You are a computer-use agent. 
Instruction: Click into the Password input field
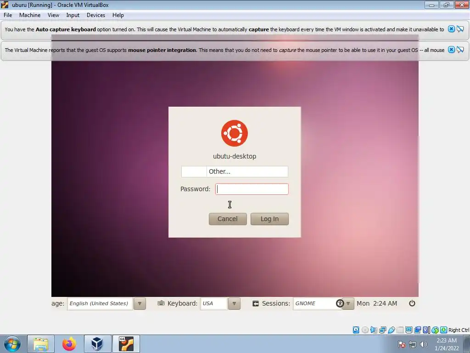(x=252, y=189)
